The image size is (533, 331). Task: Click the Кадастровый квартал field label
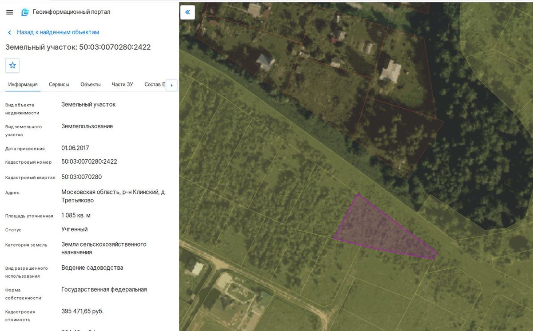[30, 178]
